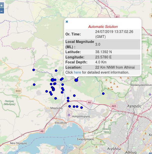Click the A1 highway shield

(x=117, y=16)
